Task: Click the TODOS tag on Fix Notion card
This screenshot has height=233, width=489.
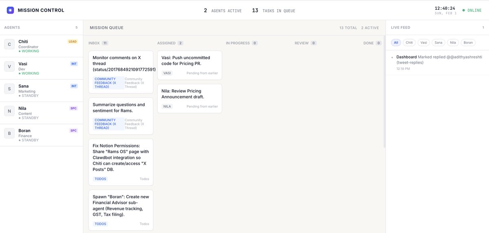Action: click(100, 179)
